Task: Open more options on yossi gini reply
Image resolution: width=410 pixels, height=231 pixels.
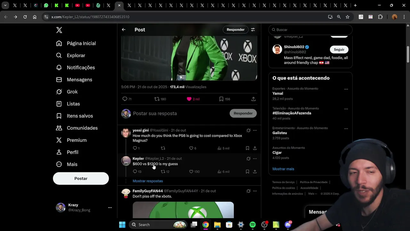Action: (255, 130)
